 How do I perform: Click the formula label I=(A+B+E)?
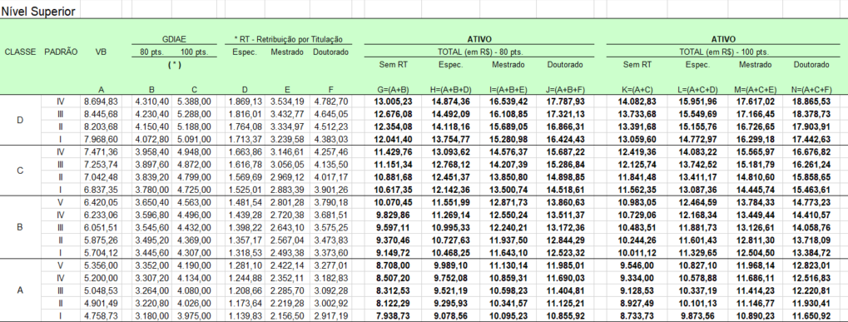click(508, 90)
